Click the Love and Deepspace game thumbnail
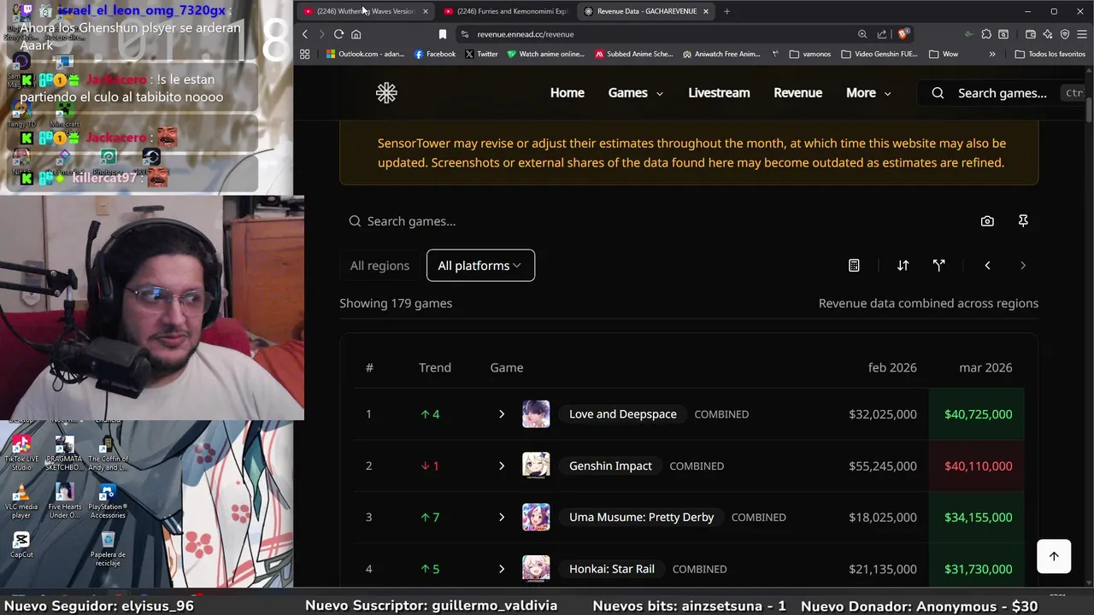The image size is (1094, 615). pos(536,414)
